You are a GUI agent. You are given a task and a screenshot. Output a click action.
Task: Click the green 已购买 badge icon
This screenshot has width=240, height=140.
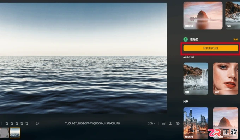[186, 39]
